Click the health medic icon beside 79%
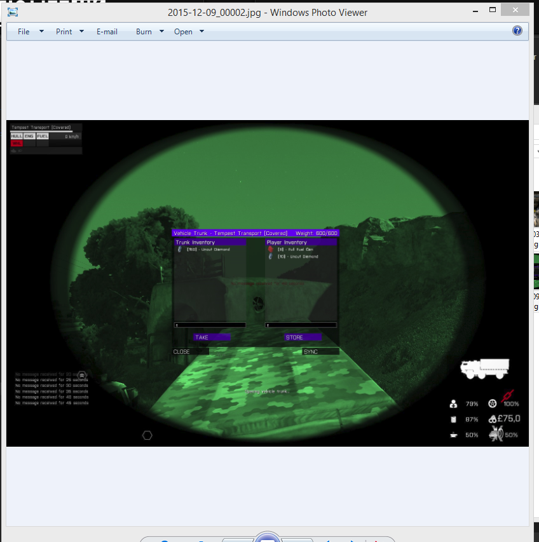539x542 pixels. [454, 403]
